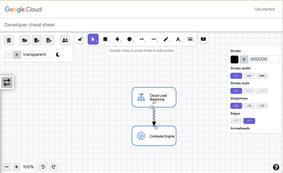Select solid stroke style
Screen dimensions: 283x173
click(x=236, y=91)
